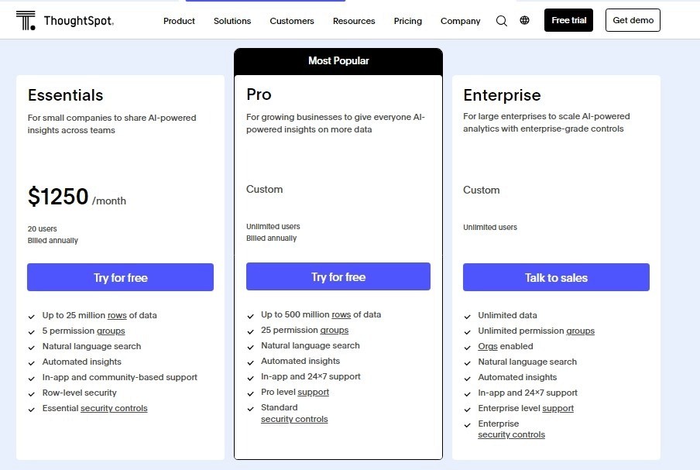The width and height of the screenshot is (700, 470).
Task: Click the "Free trial" button in the navbar
Action: click(568, 20)
